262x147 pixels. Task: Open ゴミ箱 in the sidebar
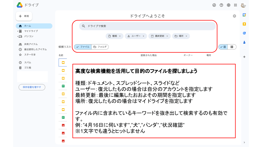pyautogui.click(x=28, y=68)
